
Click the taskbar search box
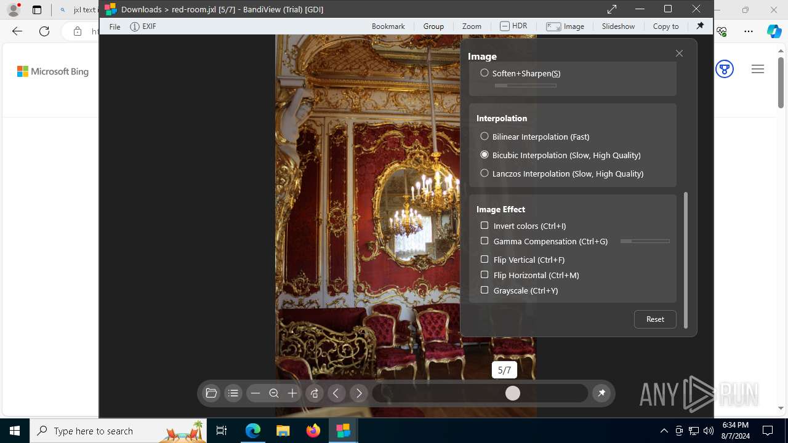click(x=118, y=431)
